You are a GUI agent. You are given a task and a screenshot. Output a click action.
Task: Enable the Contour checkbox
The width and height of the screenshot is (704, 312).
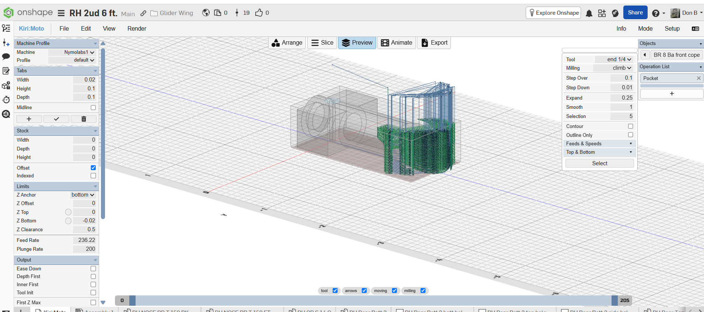tap(630, 126)
